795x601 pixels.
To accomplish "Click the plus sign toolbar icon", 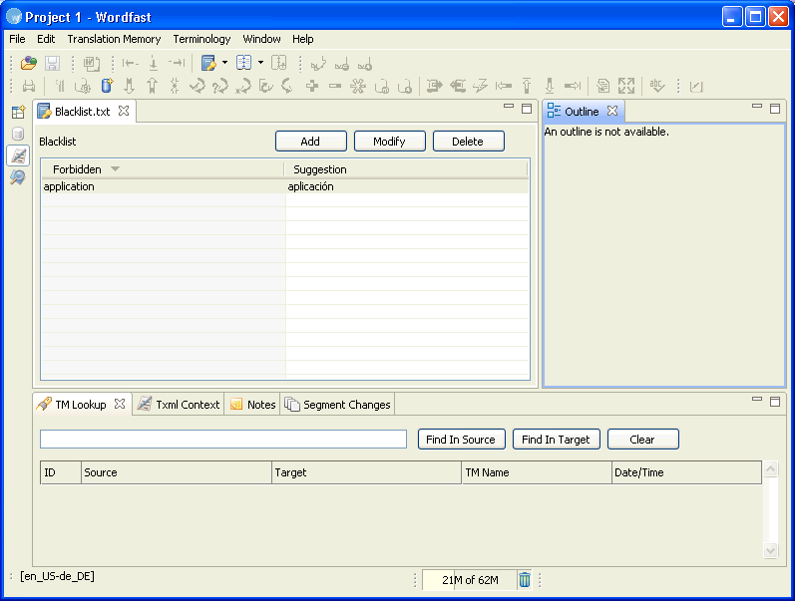I will (x=312, y=86).
